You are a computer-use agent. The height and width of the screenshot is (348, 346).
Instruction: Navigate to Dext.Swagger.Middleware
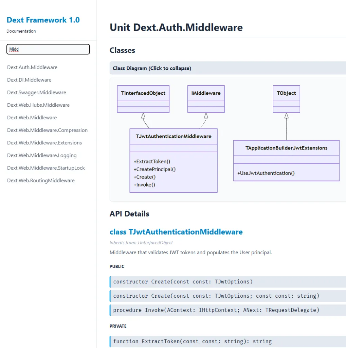(36, 92)
